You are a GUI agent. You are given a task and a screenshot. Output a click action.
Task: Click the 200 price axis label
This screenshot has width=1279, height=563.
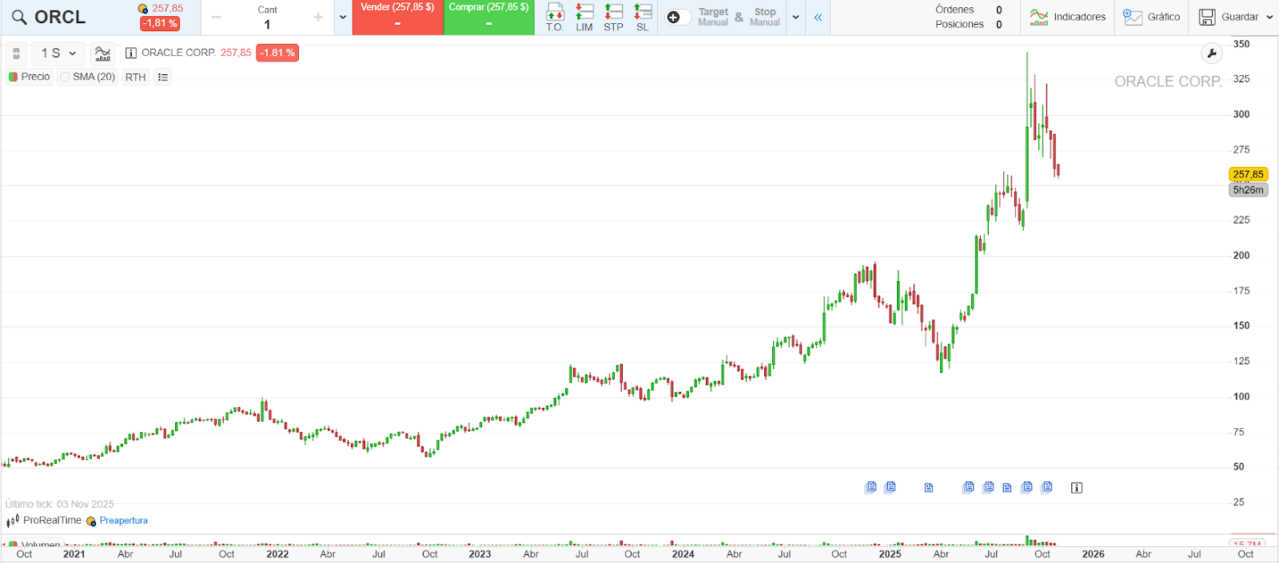click(1241, 256)
